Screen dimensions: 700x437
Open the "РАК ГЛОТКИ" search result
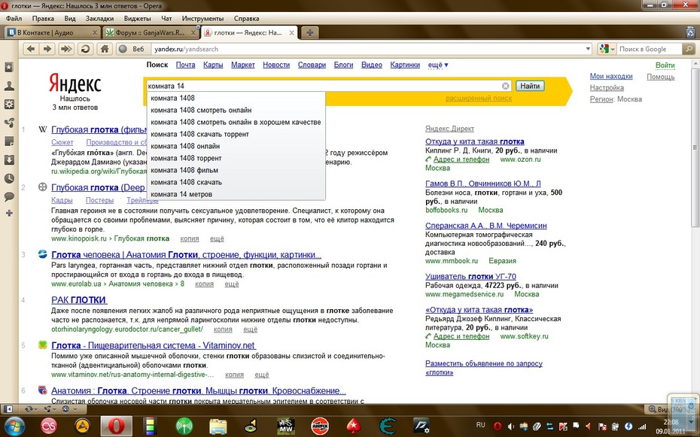pyautogui.click(x=79, y=300)
